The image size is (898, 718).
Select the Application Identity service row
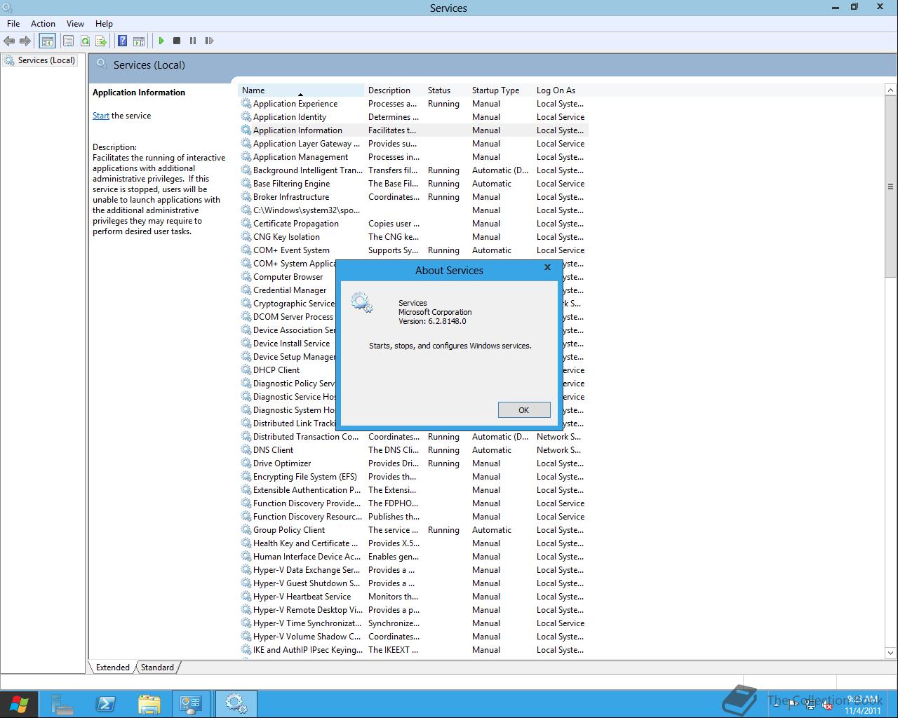tap(414, 117)
